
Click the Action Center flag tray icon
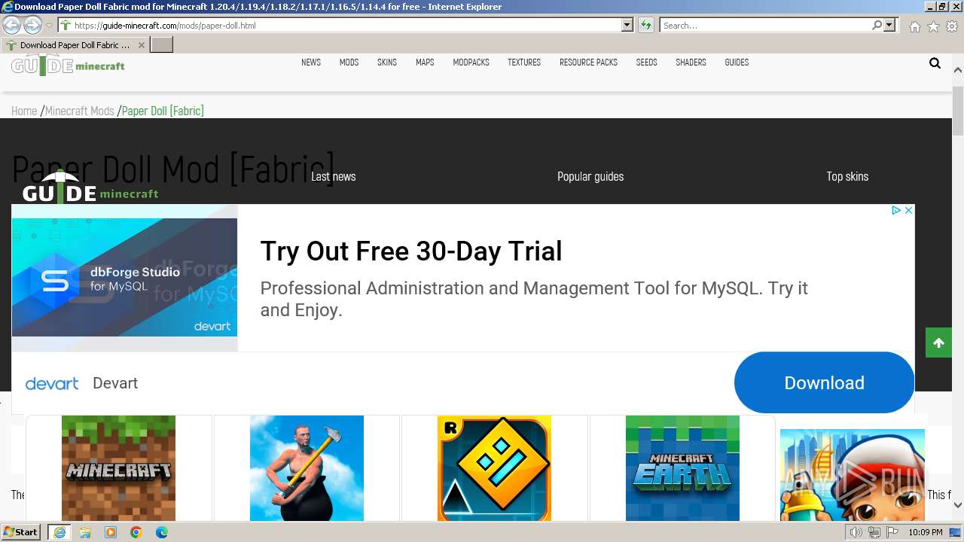(x=892, y=532)
